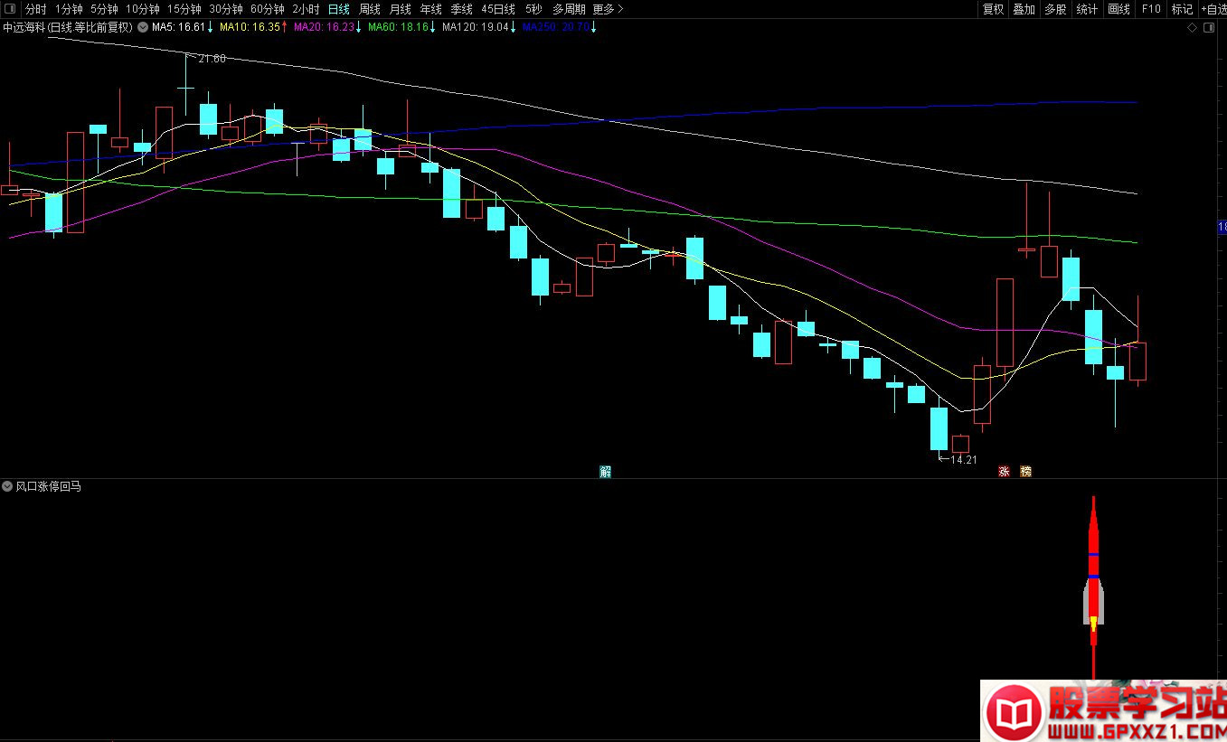Switch to 年线 yearly chart
Screen dimensions: 1227x742
click(x=431, y=9)
